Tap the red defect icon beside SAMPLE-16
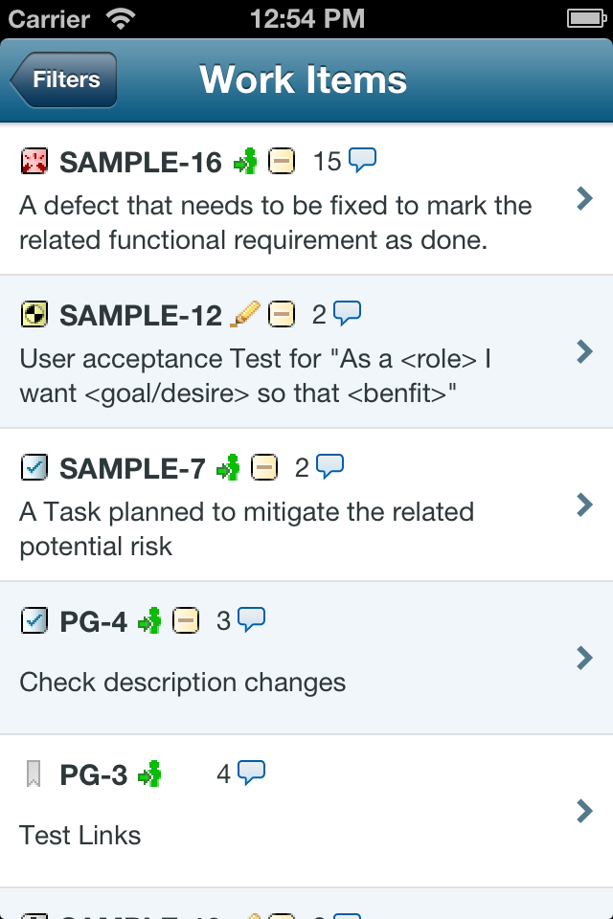 point(34,162)
